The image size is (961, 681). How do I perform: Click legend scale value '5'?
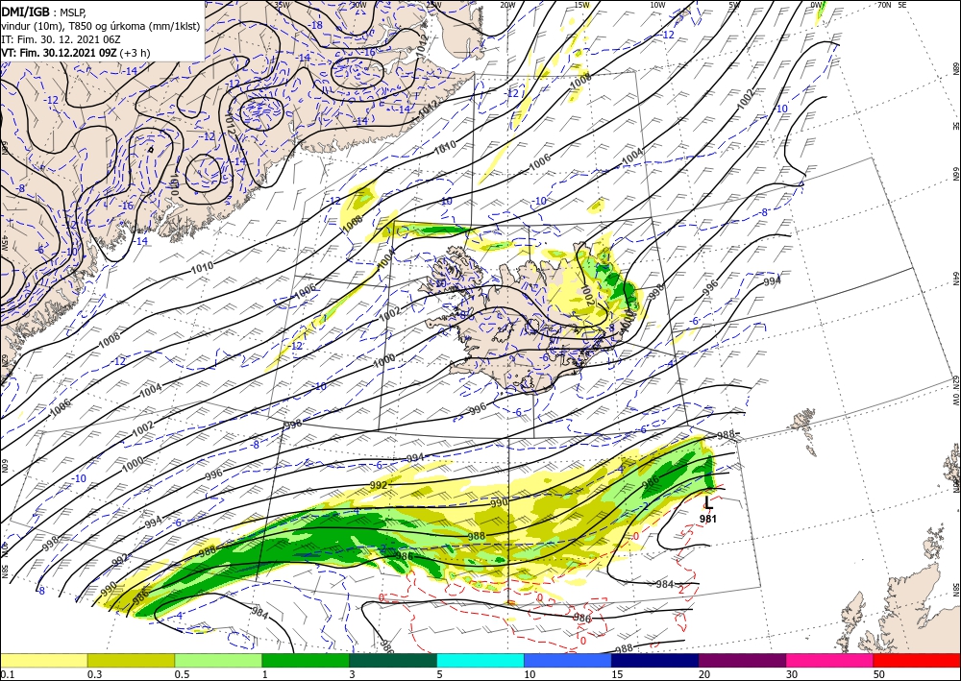pyautogui.click(x=439, y=674)
